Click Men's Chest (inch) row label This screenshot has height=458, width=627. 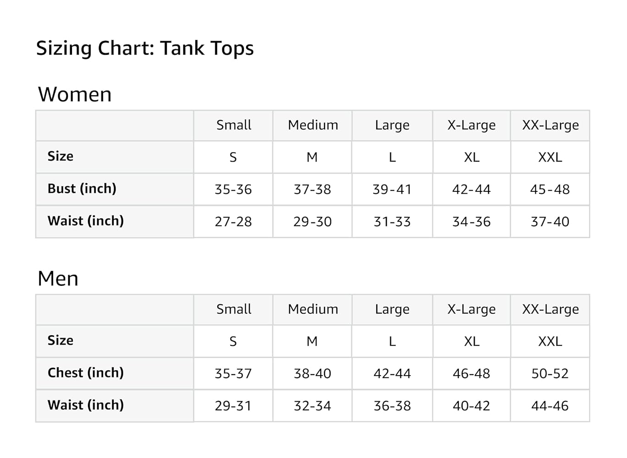86,373
